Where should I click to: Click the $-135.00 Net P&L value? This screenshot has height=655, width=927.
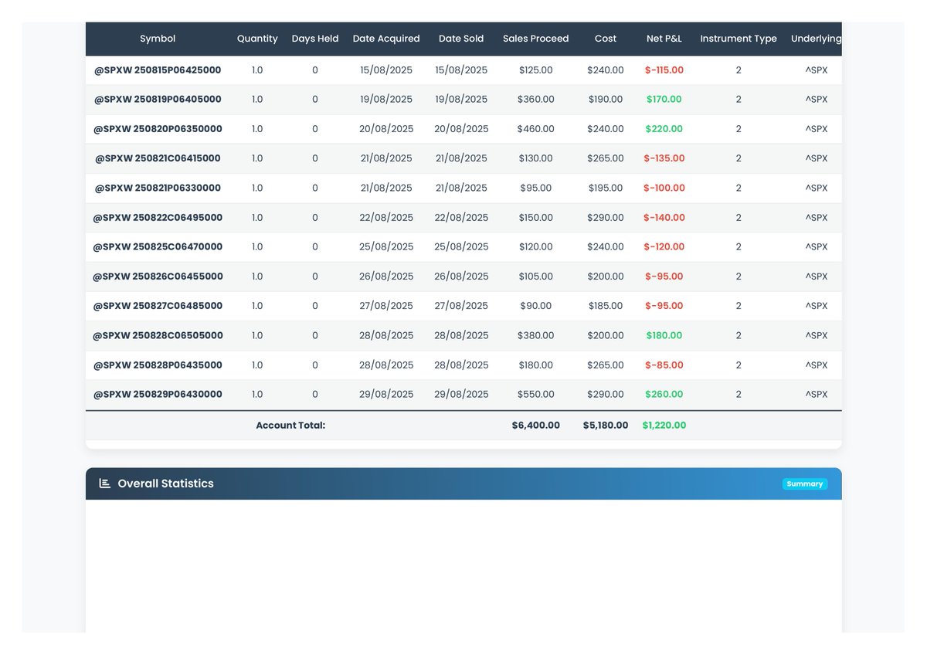click(664, 158)
